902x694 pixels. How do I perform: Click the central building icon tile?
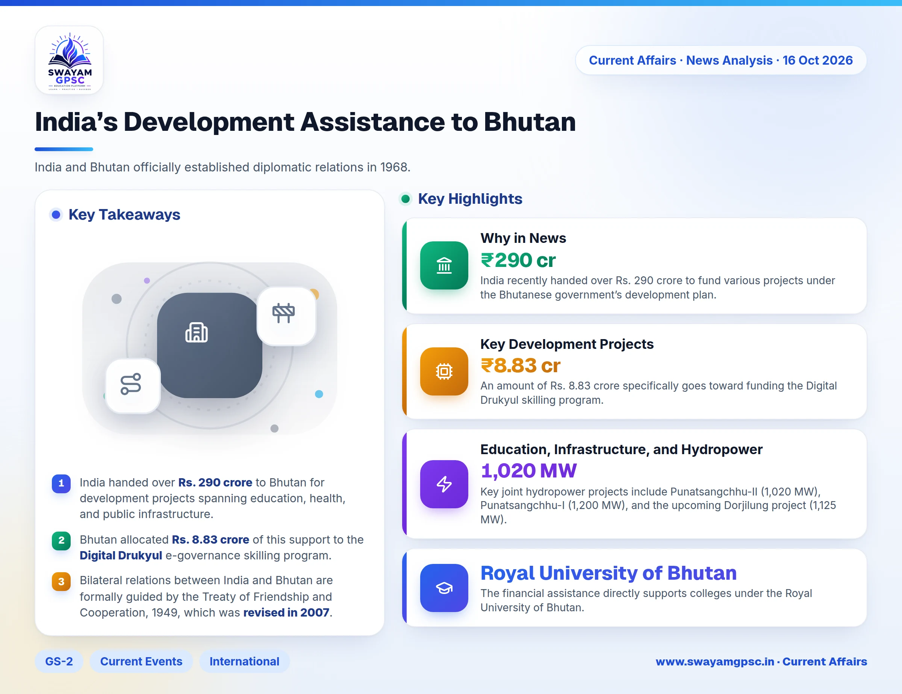click(x=209, y=345)
